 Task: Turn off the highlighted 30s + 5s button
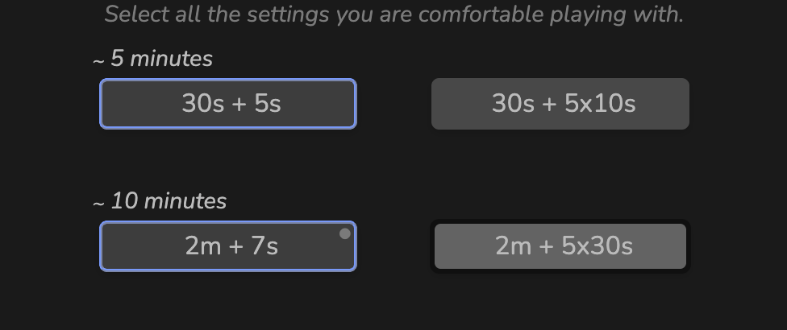[x=228, y=104]
